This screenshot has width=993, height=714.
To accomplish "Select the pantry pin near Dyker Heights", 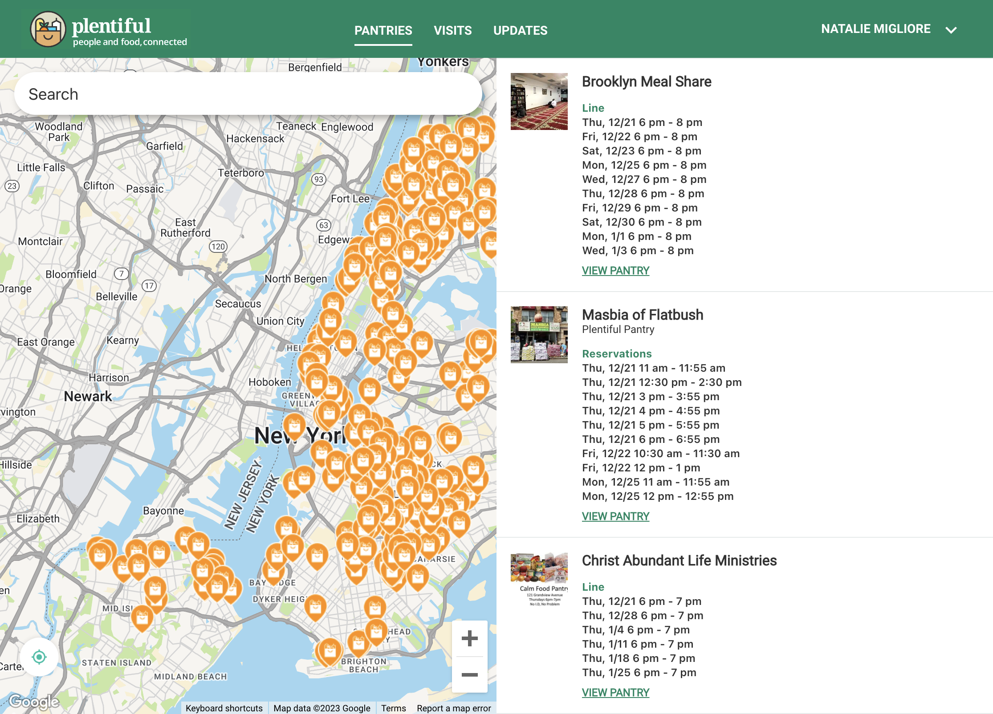I will (x=315, y=607).
